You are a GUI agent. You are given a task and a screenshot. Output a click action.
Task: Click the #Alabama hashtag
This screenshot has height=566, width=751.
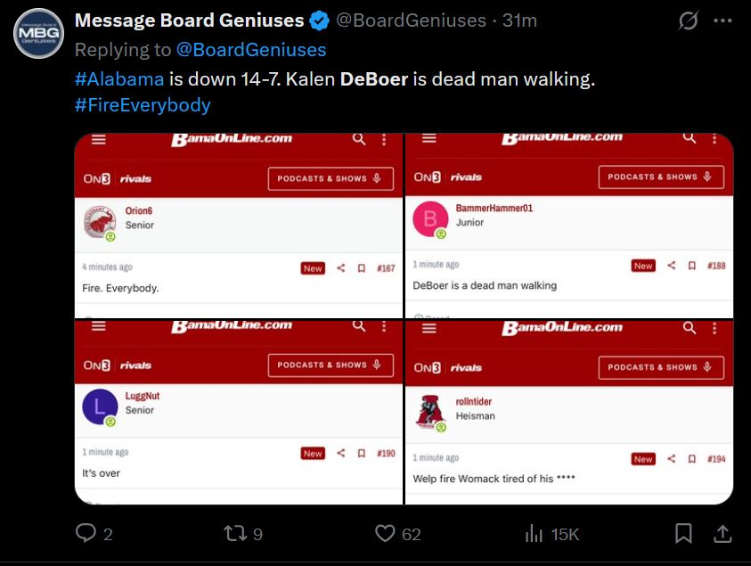pyautogui.click(x=119, y=79)
